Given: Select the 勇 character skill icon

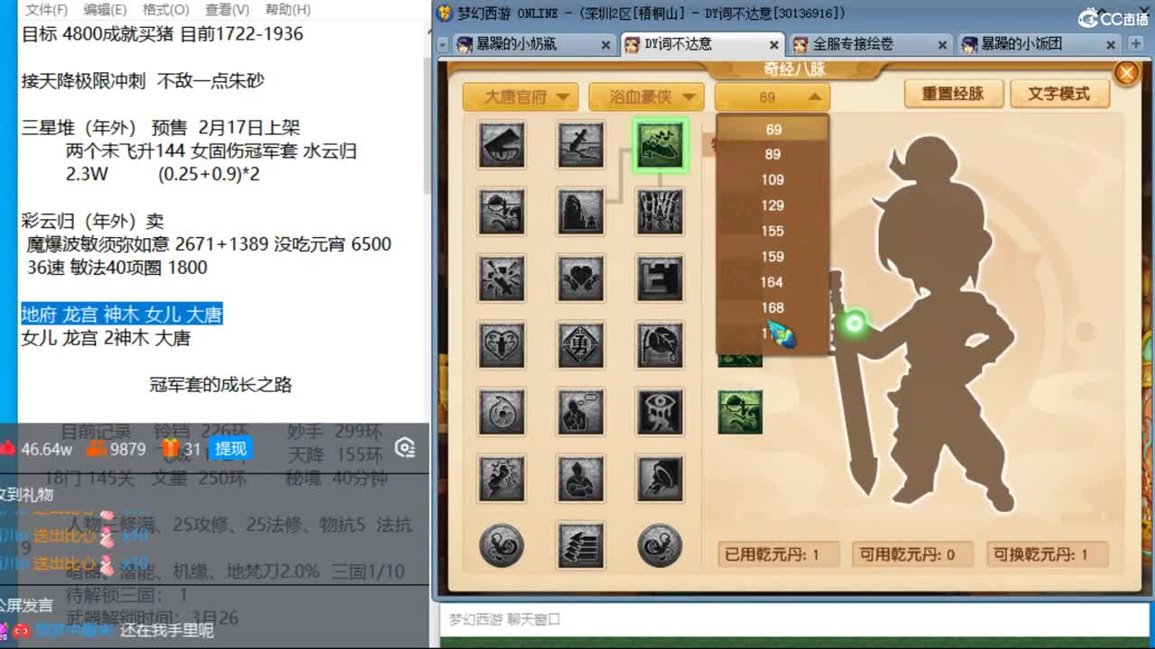Looking at the screenshot, I should click(581, 344).
